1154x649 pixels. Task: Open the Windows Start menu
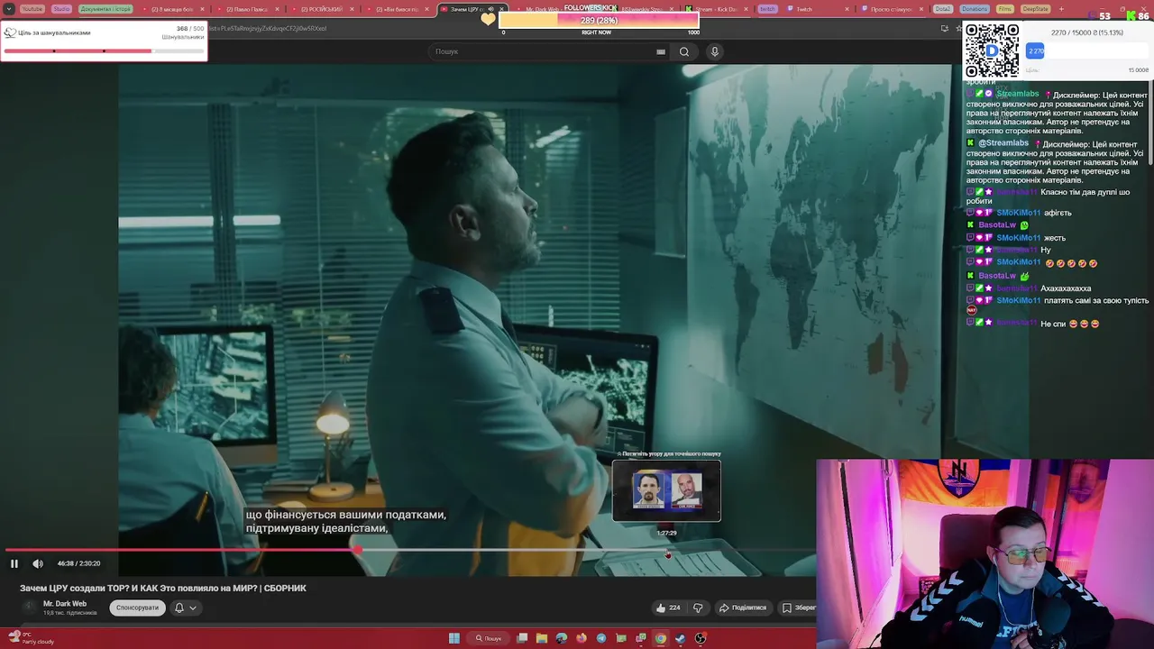click(x=454, y=638)
